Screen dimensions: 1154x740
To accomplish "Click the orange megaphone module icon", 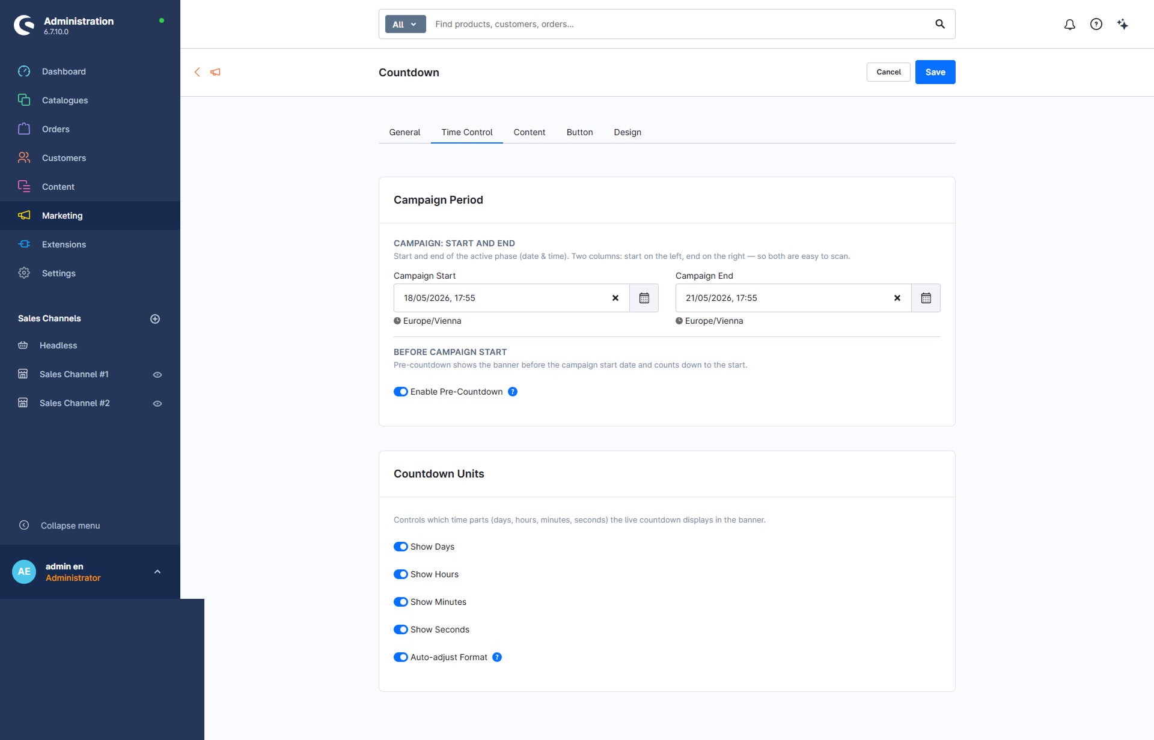I will [x=215, y=72].
